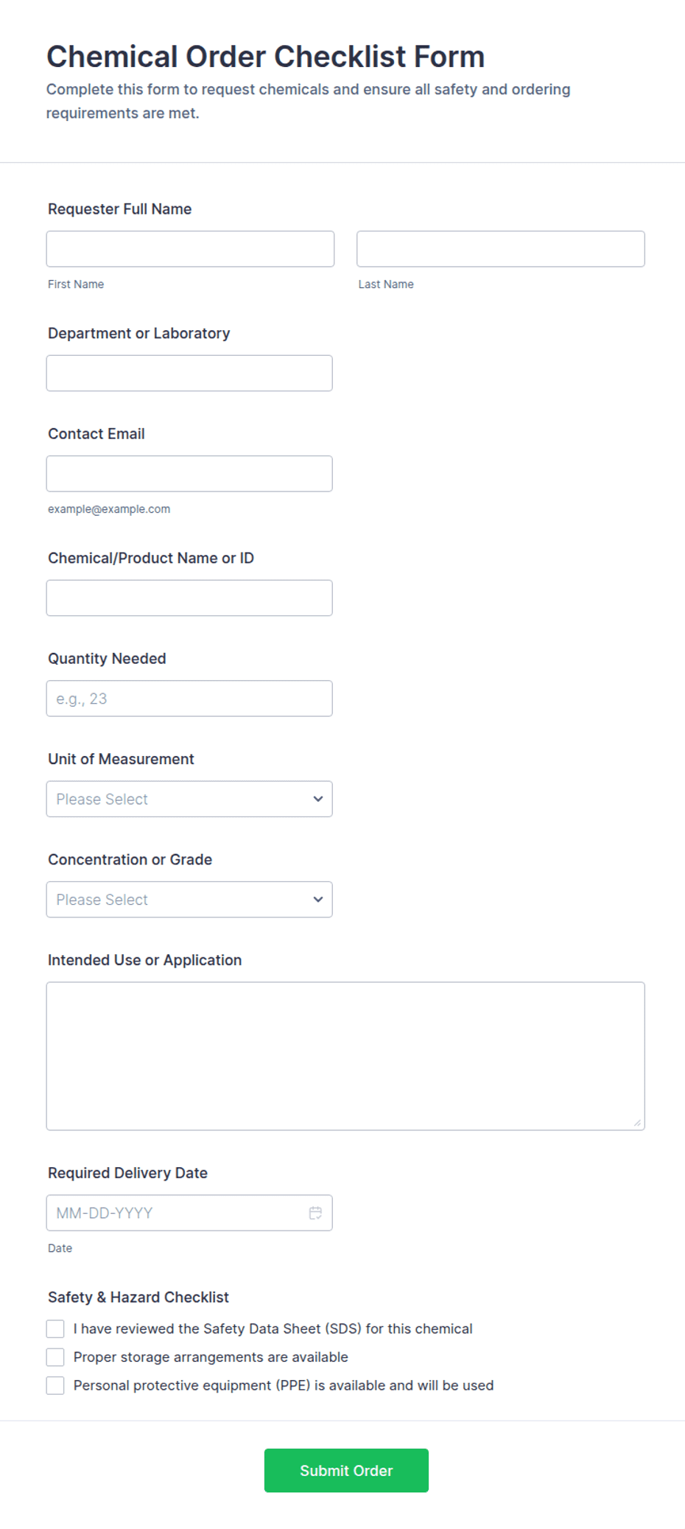Tick the proper storage arrangements checkbox
The width and height of the screenshot is (685, 1529).
55,1357
